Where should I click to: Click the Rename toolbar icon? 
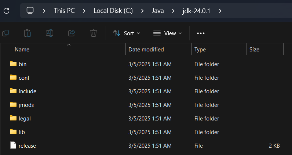[x=50, y=33]
